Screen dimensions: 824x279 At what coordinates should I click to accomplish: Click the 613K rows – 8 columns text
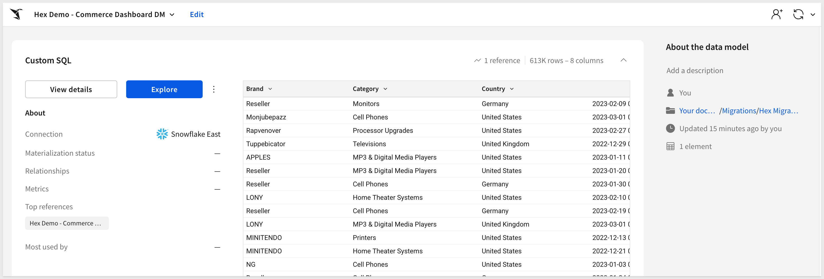coord(566,60)
